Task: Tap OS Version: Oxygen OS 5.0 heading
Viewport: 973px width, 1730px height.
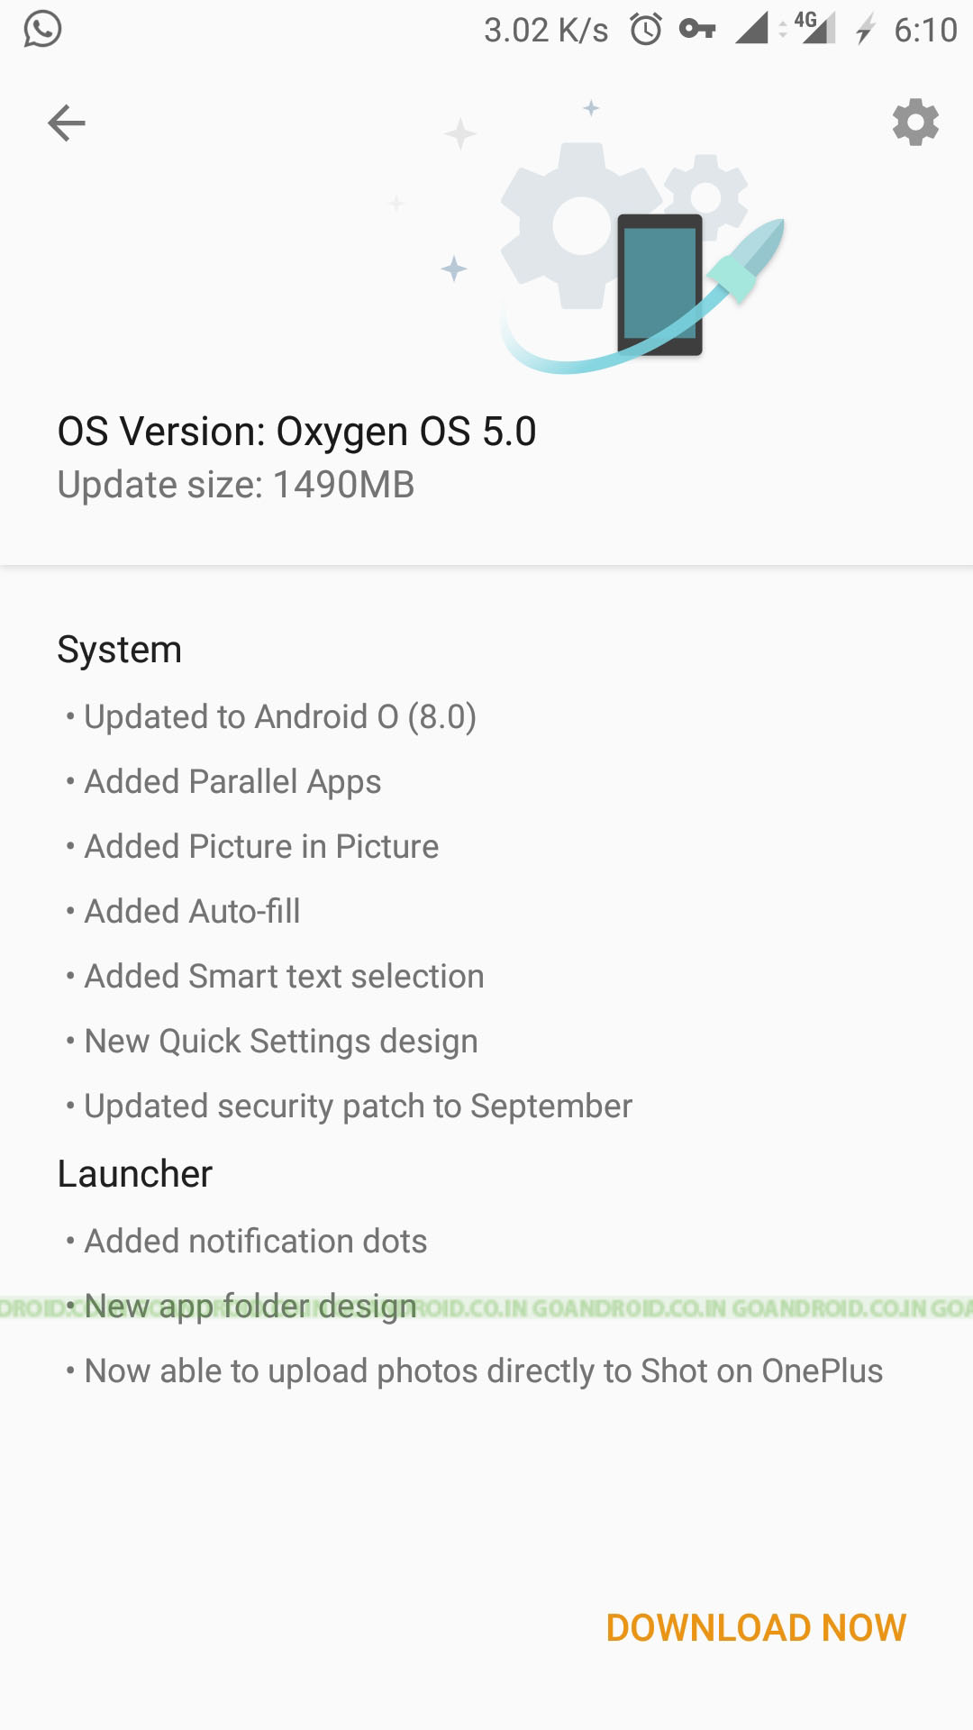Action: 297,432
